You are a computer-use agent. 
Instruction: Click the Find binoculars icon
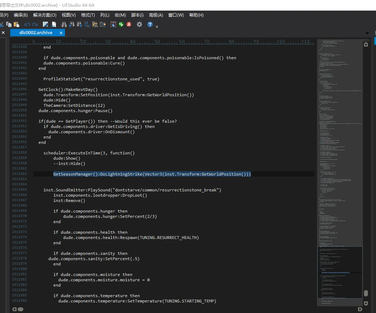64,24
